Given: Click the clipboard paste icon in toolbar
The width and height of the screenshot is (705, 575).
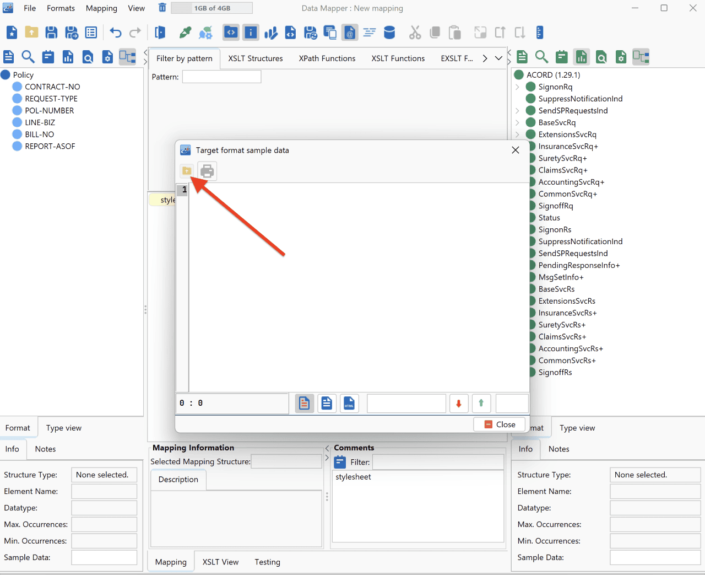Looking at the screenshot, I should click(454, 33).
